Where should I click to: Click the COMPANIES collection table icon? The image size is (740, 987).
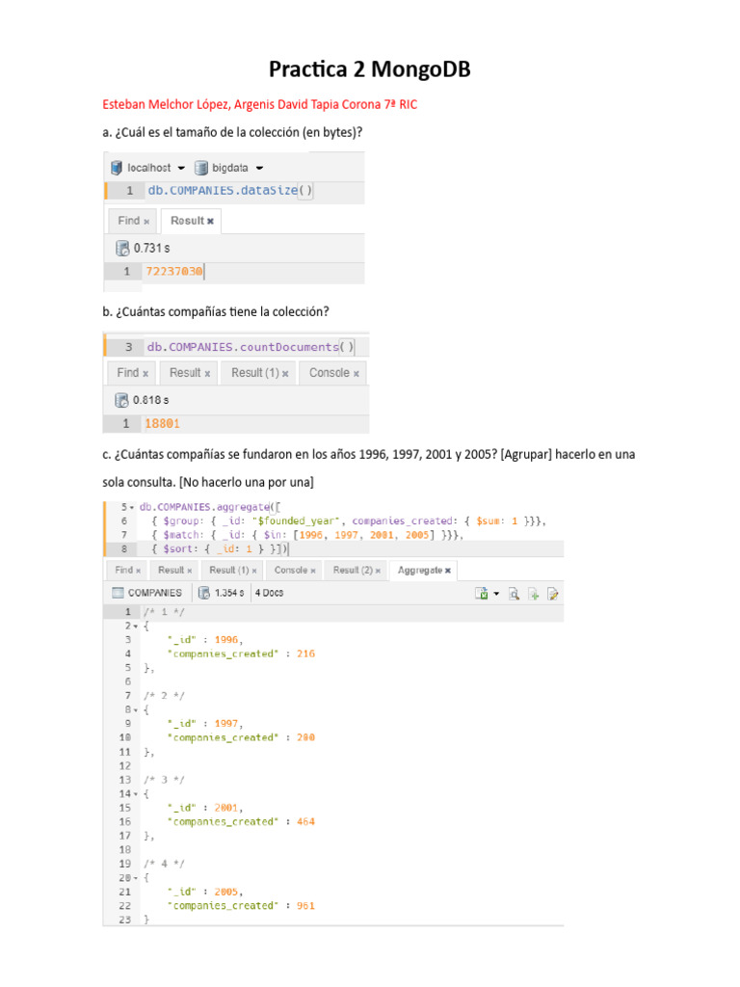point(117,593)
